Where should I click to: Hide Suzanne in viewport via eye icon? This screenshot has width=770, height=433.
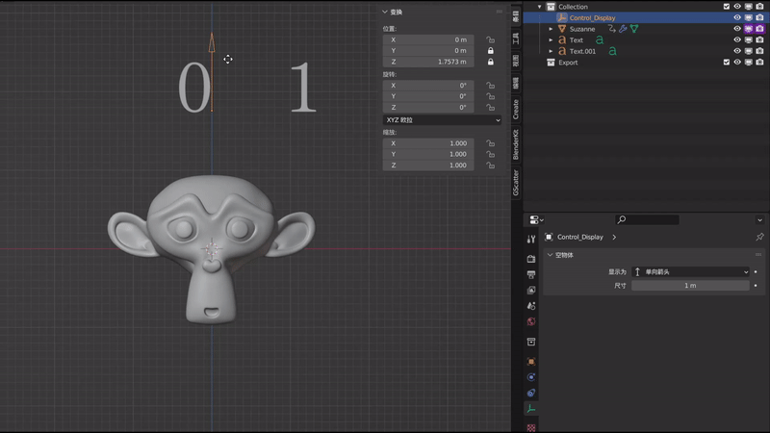[737, 29]
